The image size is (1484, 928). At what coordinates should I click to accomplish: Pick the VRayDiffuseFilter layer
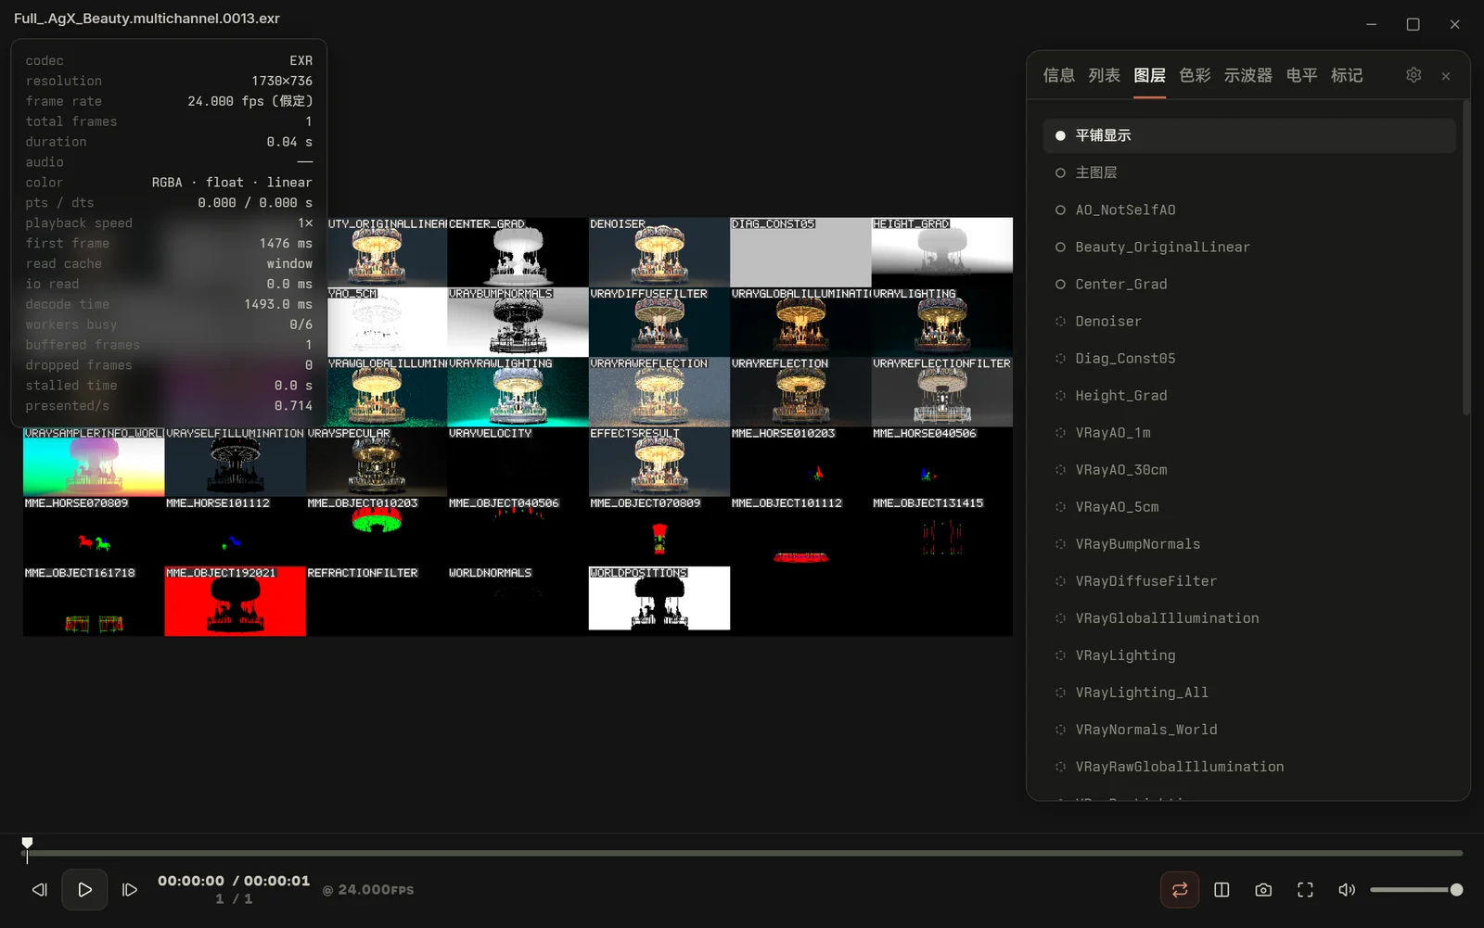click(x=1249, y=580)
